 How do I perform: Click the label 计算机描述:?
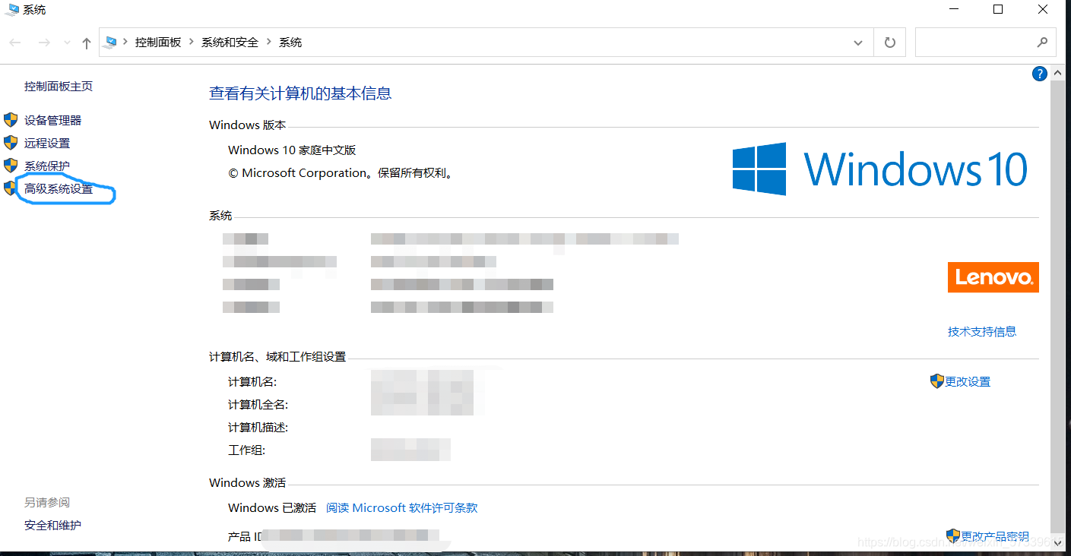pos(258,427)
